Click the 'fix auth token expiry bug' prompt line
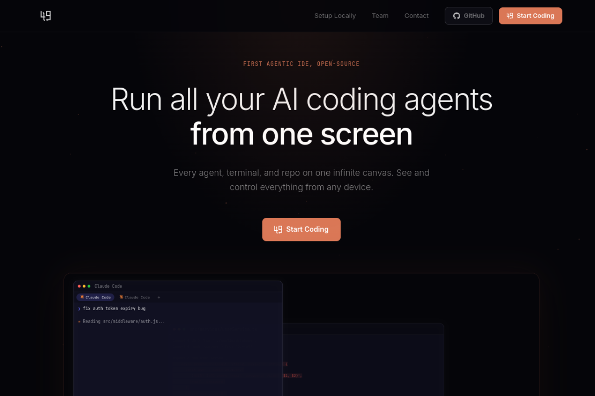595x396 pixels. pyautogui.click(x=114, y=308)
